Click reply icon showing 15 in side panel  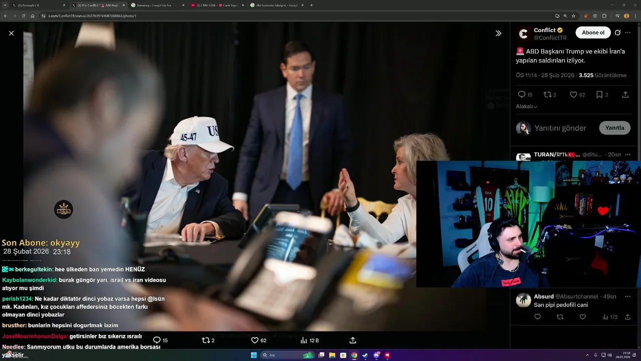(521, 94)
